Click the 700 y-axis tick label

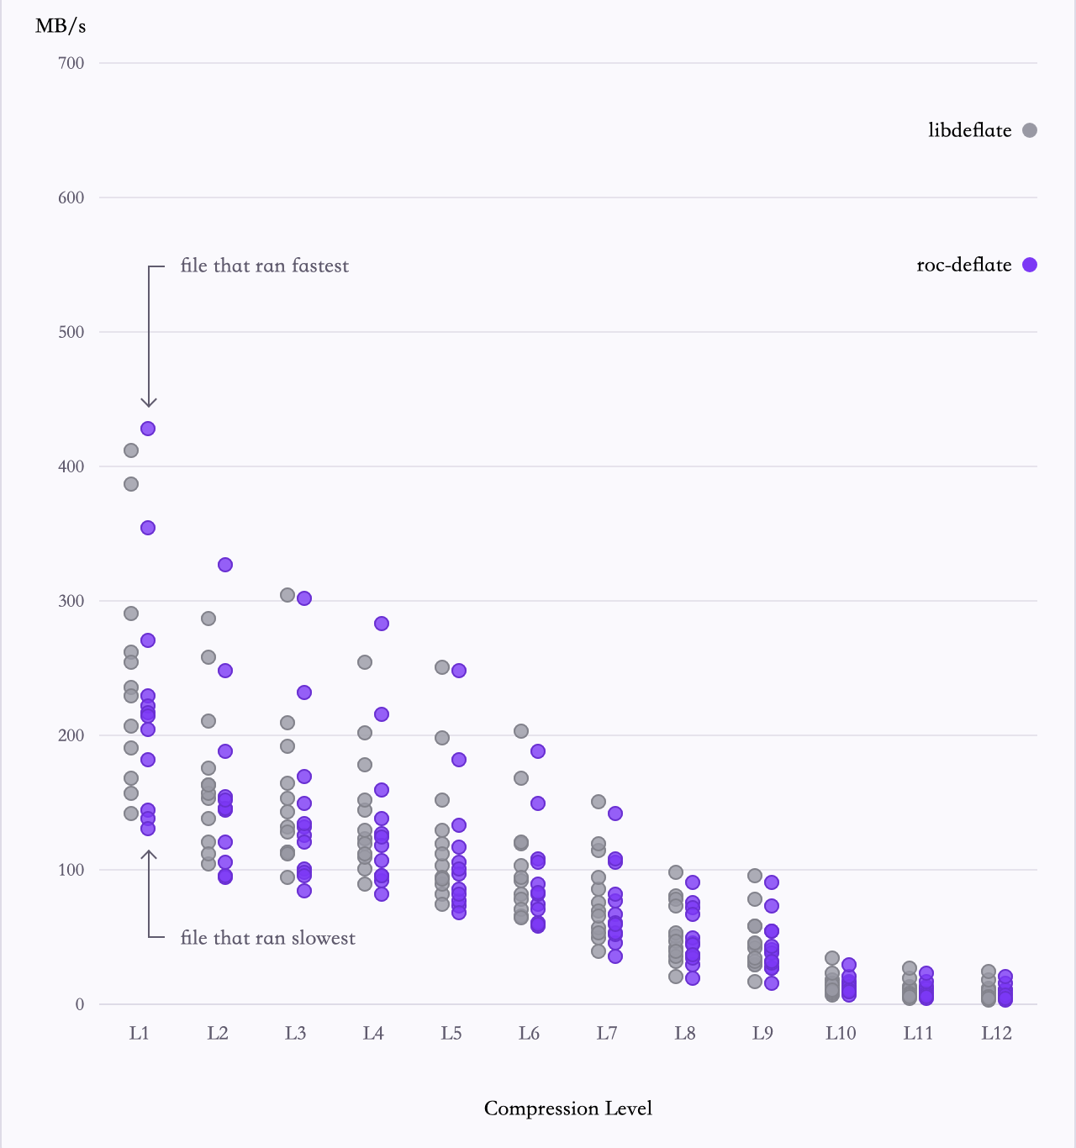pyautogui.click(x=71, y=63)
